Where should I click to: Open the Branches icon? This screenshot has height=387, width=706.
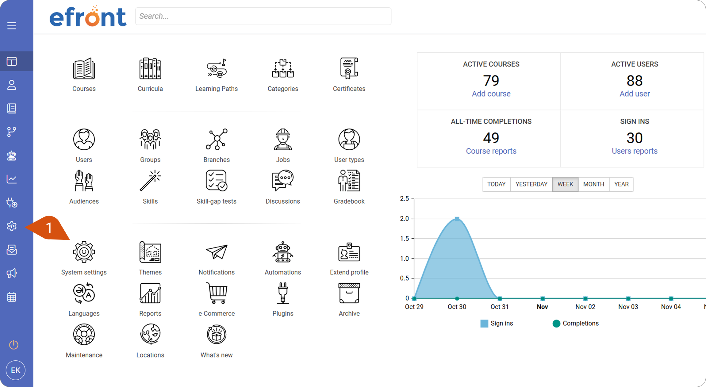(217, 139)
